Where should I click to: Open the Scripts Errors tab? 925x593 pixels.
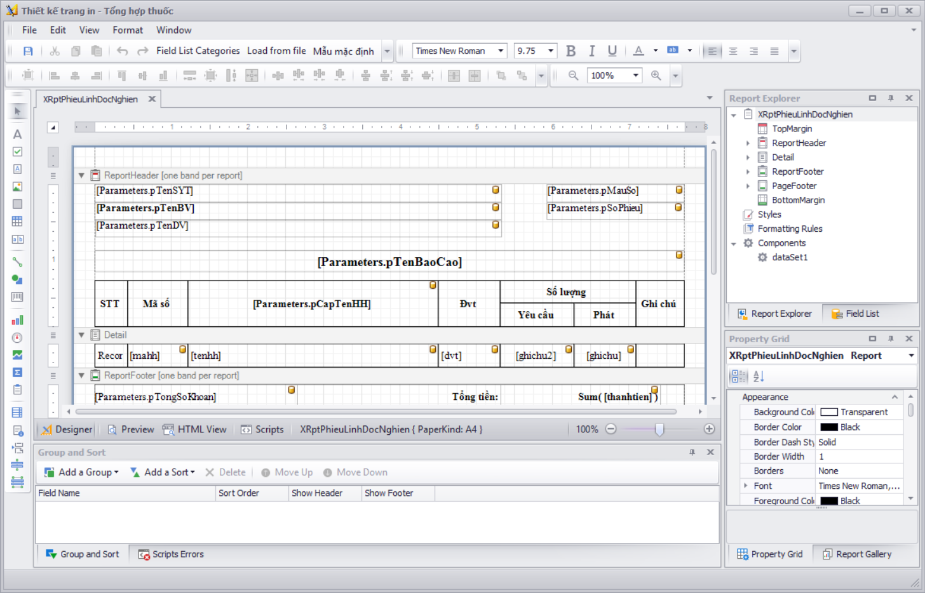171,554
